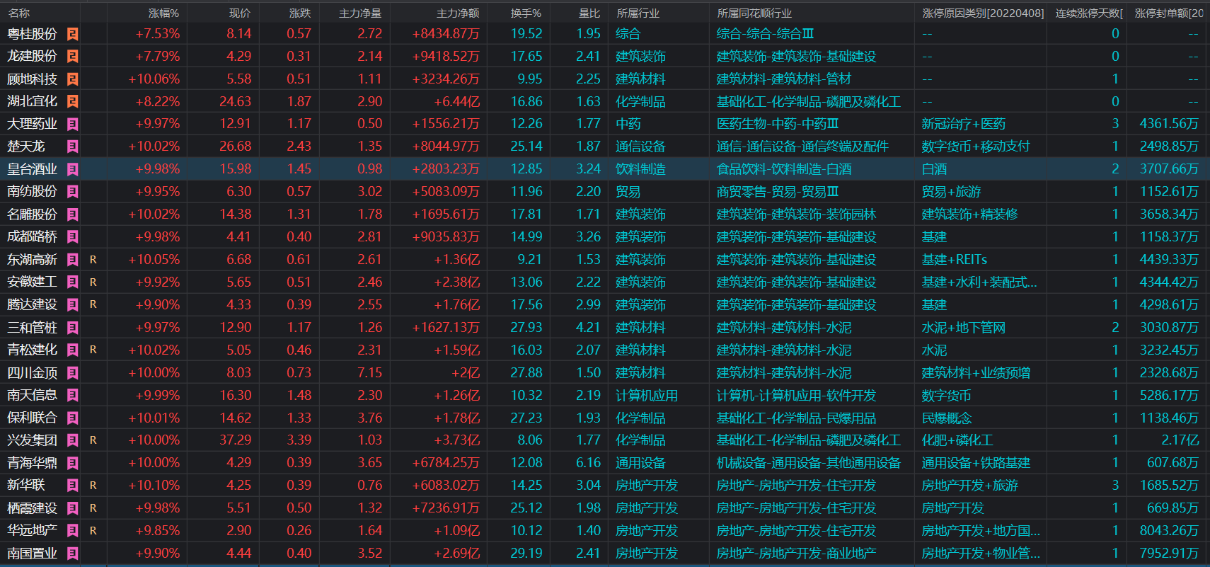
Task: Select the pink icon beside 华远地产
Action: [72, 531]
